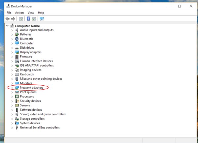
Task: Click the Software devices icon
Action: (x=17, y=110)
